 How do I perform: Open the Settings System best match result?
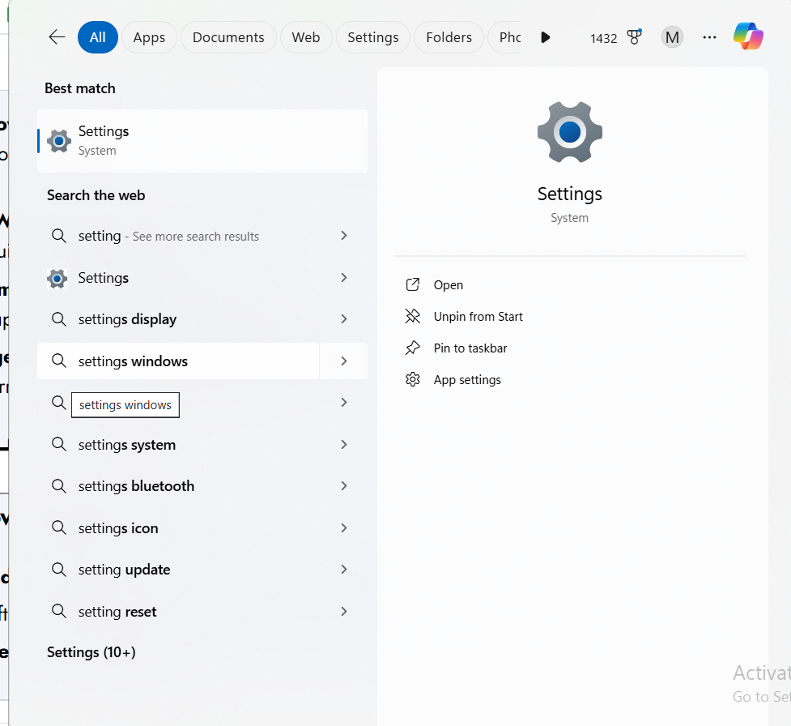pyautogui.click(x=202, y=141)
